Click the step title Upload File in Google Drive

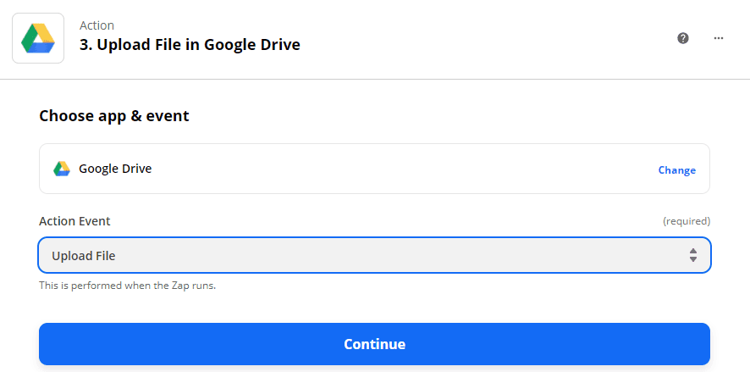190,45
